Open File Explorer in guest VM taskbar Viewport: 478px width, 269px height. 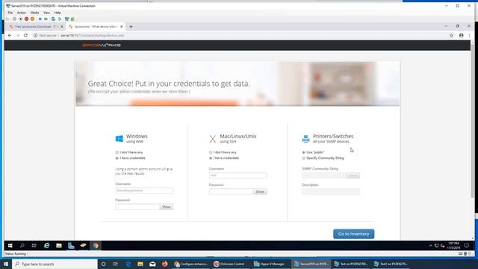(59, 246)
